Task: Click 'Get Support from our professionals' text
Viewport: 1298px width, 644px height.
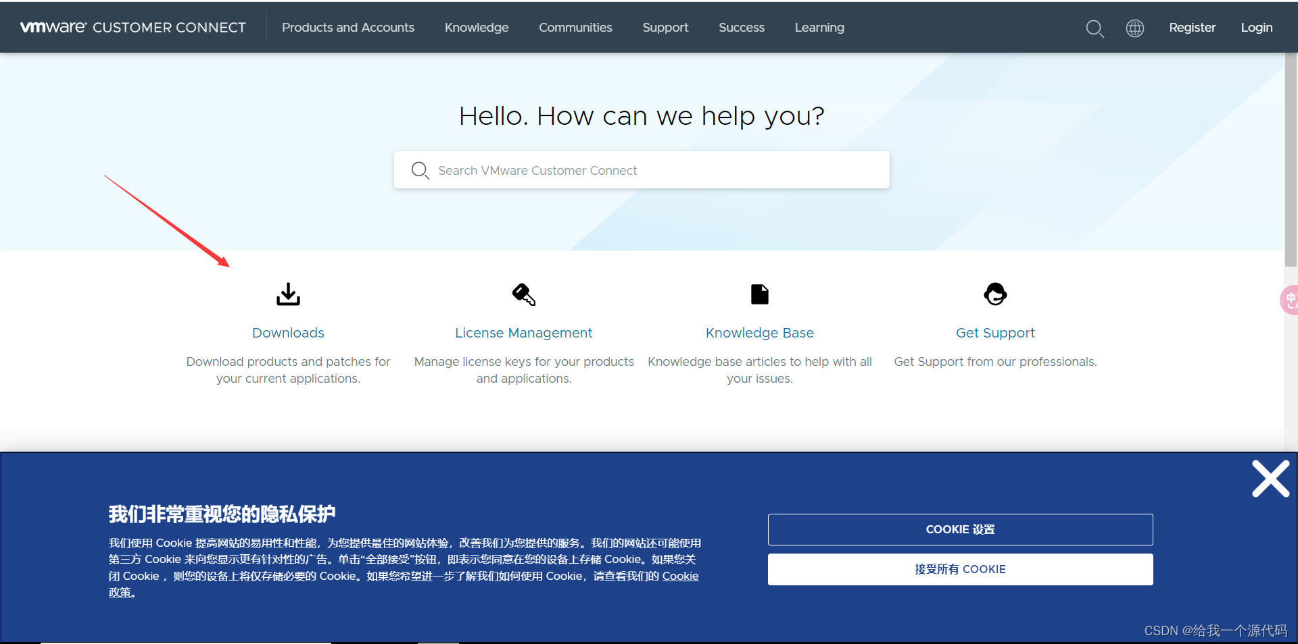Action: tap(995, 362)
